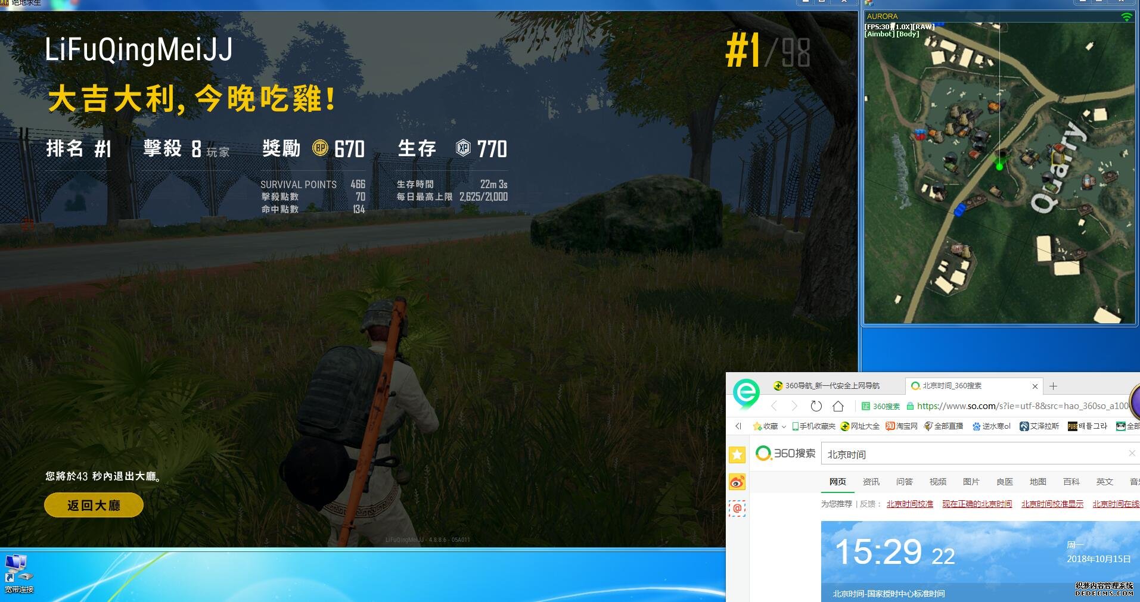Click the 360搜索 verified site badge
Viewport: 1140px width, 602px height.
[881, 406]
